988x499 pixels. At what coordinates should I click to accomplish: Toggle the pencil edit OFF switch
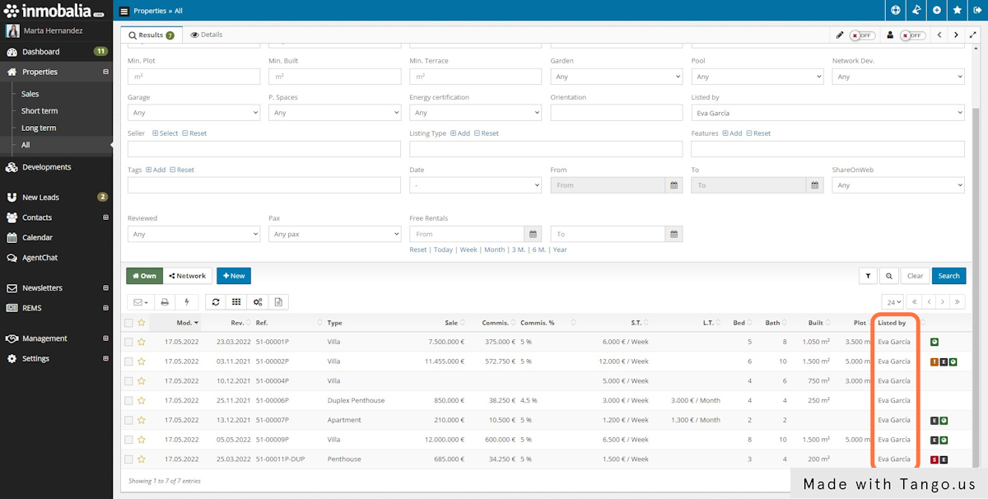pyautogui.click(x=864, y=35)
